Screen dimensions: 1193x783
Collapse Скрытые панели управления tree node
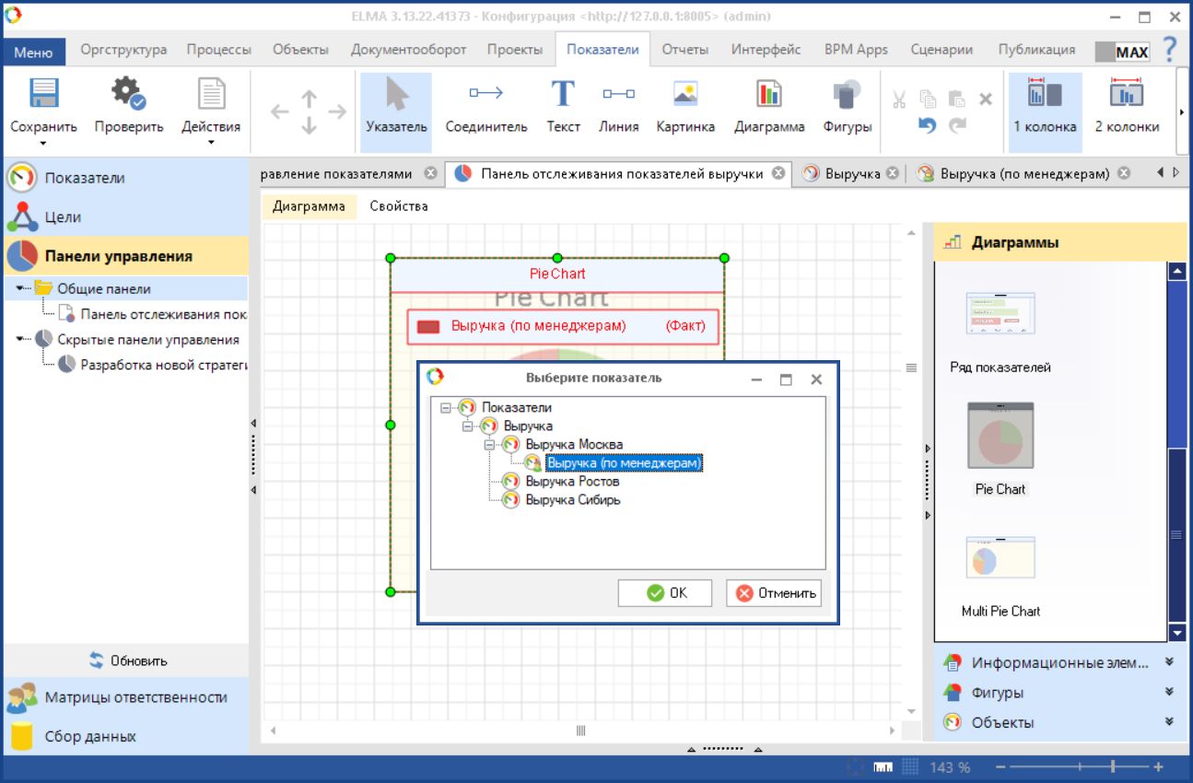21,340
